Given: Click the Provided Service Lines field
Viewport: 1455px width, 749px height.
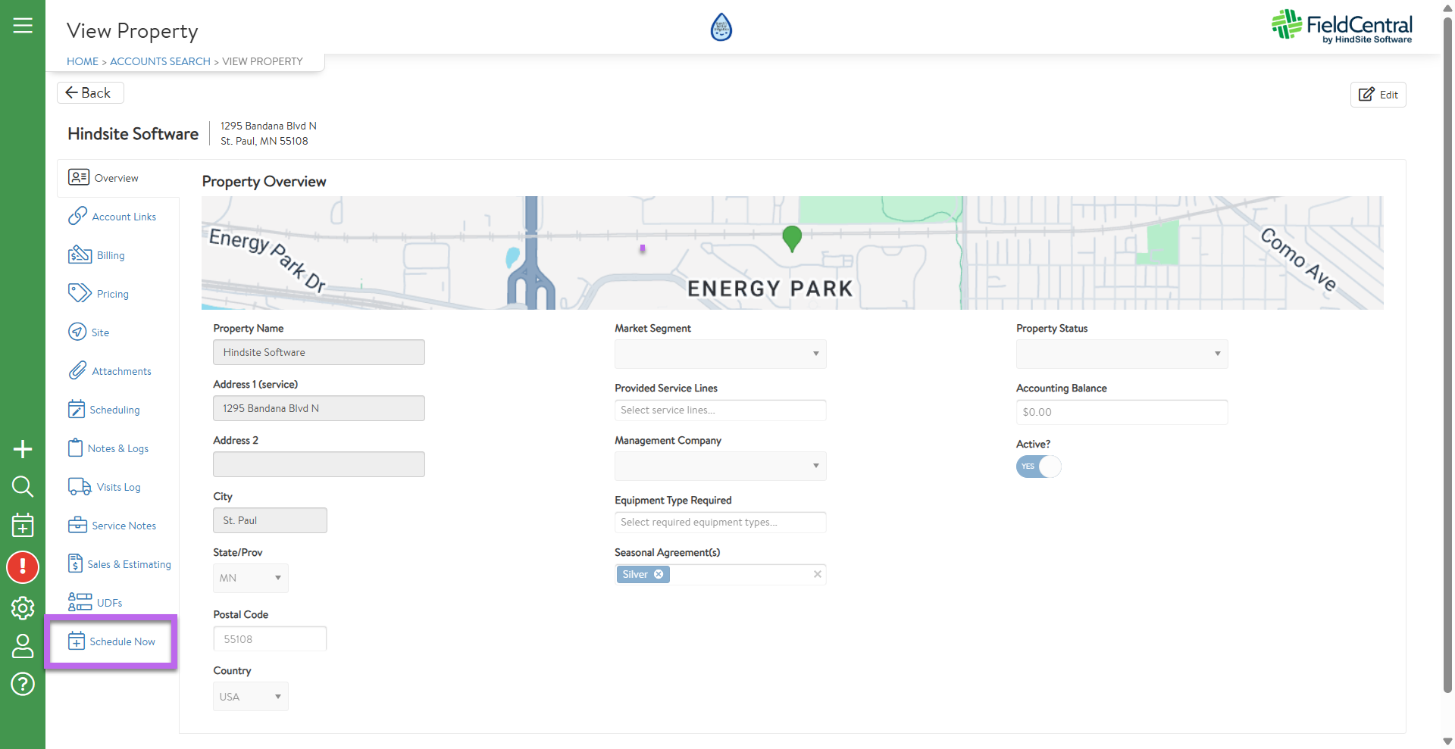Looking at the screenshot, I should click(x=720, y=410).
